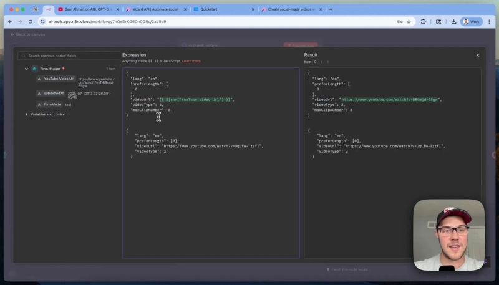Viewport: 499px width, 285px height.
Task: Select the submittedAt field
Action: [51, 94]
